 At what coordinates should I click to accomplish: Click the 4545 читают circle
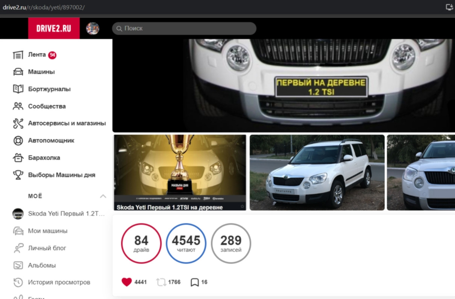point(186,243)
